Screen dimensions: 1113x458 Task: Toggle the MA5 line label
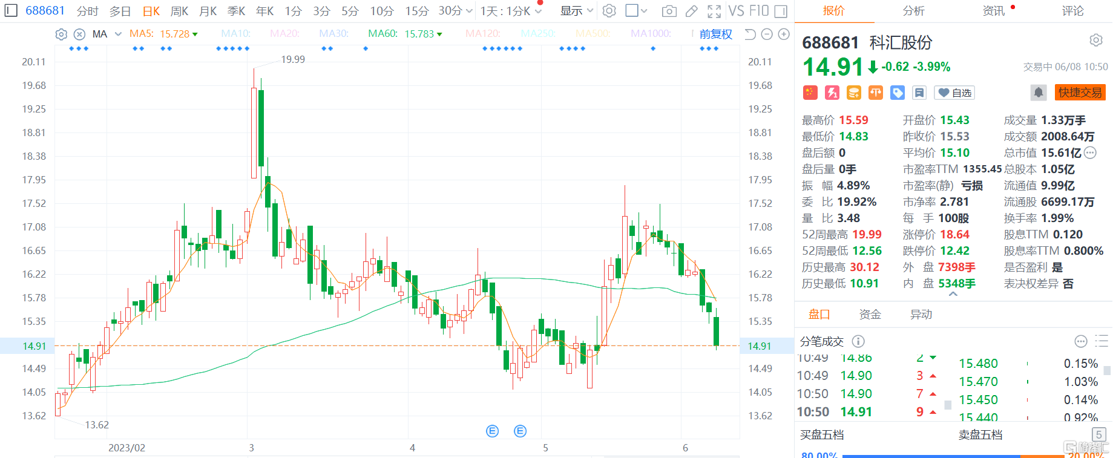click(142, 34)
